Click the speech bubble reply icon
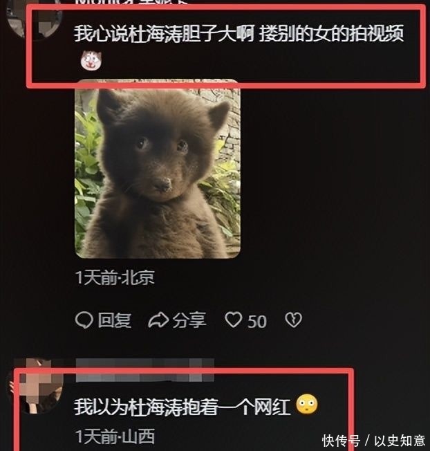Screen dimensions: 430x451 pyautogui.click(x=84, y=320)
